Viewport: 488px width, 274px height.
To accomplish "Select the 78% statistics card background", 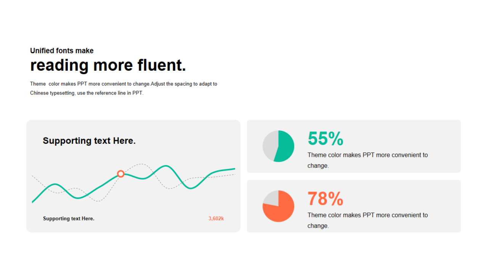I will pos(354,206).
